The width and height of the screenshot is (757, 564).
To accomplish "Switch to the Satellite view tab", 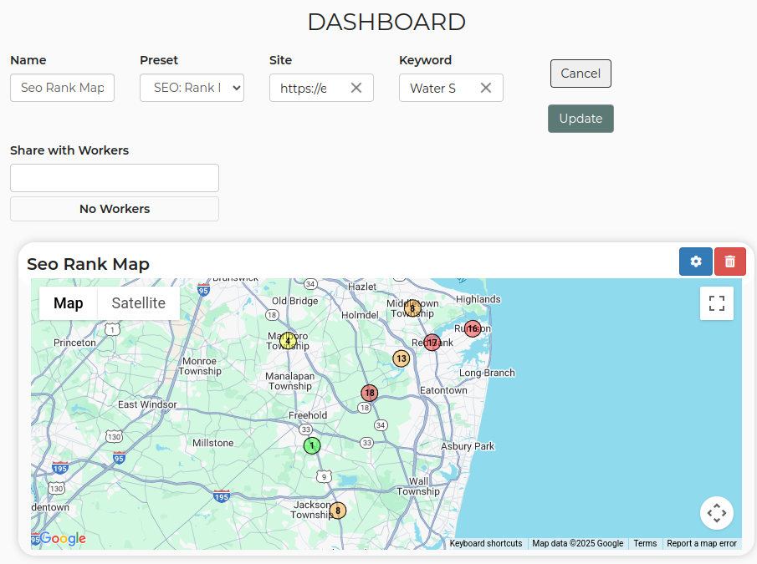I will [139, 303].
